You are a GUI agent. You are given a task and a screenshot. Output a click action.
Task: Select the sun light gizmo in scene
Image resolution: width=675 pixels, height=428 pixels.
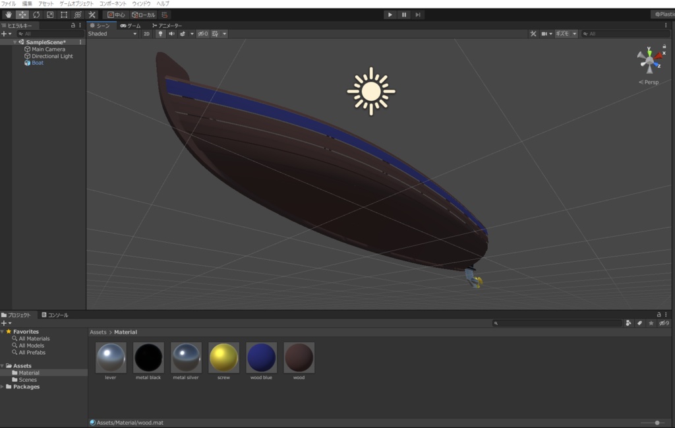(371, 91)
